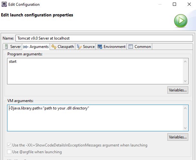
Task: Open Variables for VM arguments
Action: pyautogui.click(x=178, y=137)
